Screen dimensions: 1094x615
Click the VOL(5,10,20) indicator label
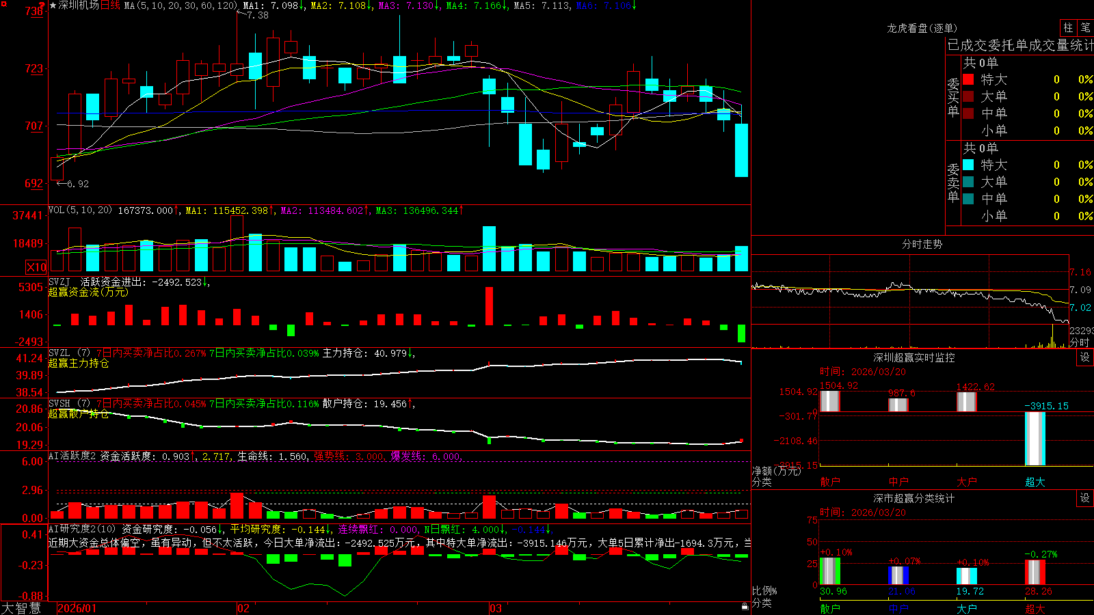pyautogui.click(x=80, y=210)
